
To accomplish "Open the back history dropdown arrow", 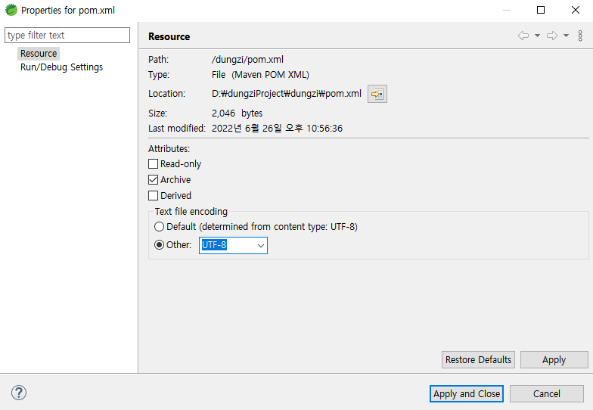I will 537,36.
